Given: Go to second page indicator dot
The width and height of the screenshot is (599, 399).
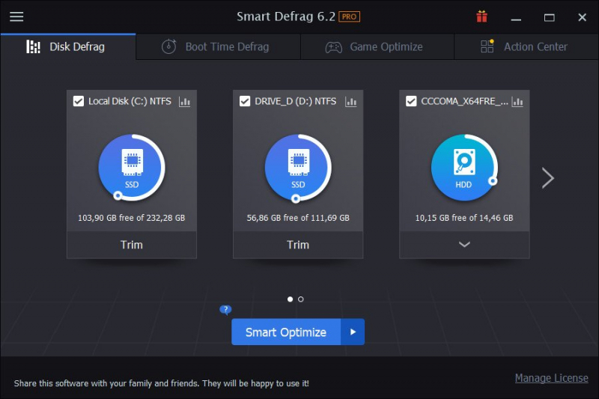Looking at the screenshot, I should tap(301, 299).
